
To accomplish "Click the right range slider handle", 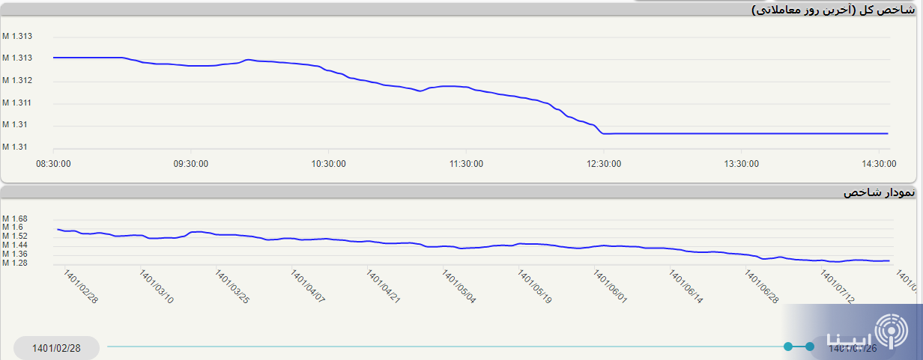I will tap(810, 347).
